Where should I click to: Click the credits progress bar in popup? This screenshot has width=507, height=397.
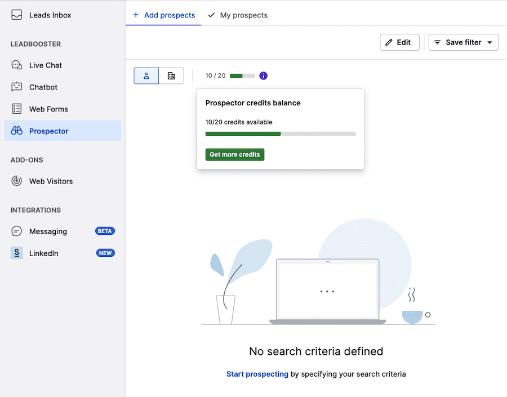click(x=281, y=133)
